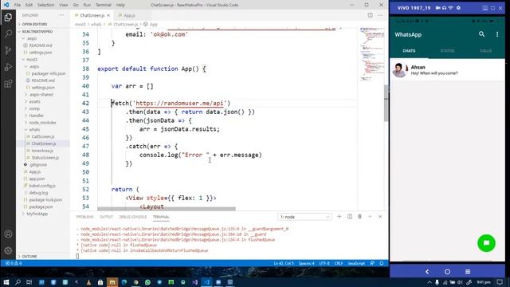
Task: Open notifications bell in status bar
Action: [382, 263]
